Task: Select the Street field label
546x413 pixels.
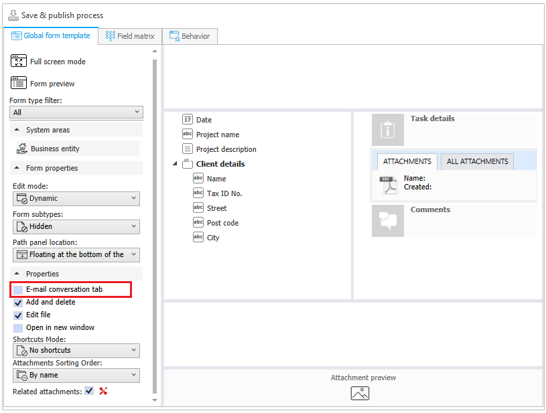Action: coord(216,208)
